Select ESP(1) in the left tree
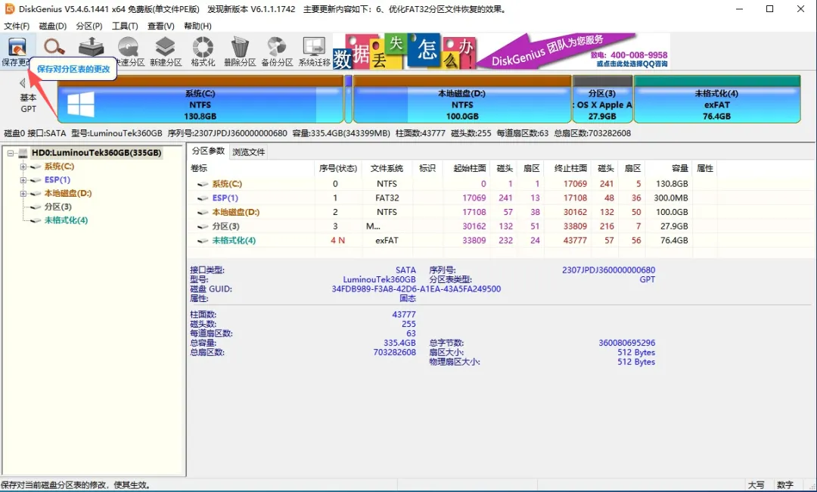The image size is (817, 492). [x=57, y=180]
